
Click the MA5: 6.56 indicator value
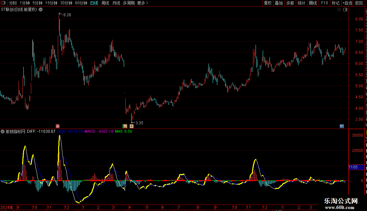tap(124, 131)
